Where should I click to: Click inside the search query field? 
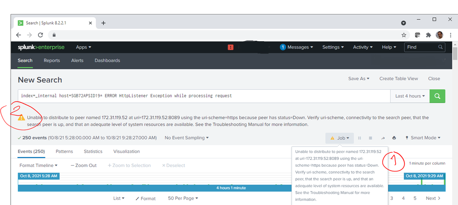pos(202,96)
